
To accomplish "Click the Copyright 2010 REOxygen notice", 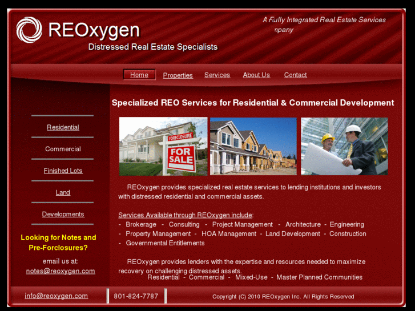I will coord(283,297).
